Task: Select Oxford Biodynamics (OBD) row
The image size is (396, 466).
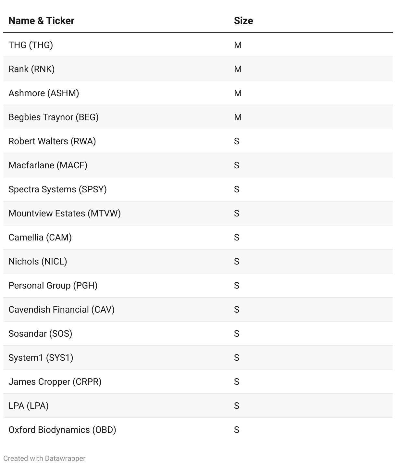Action: click(62, 430)
